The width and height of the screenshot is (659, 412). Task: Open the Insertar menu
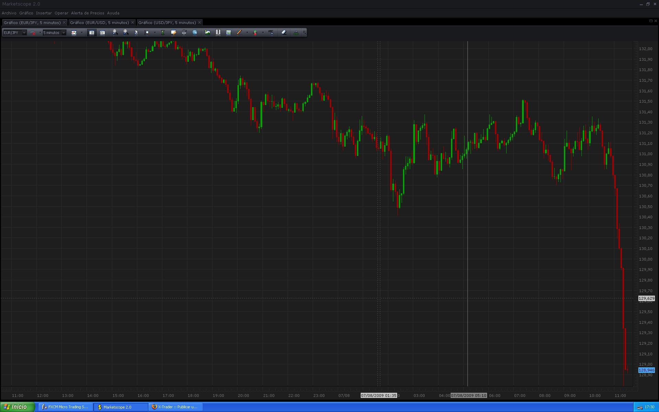pyautogui.click(x=44, y=13)
